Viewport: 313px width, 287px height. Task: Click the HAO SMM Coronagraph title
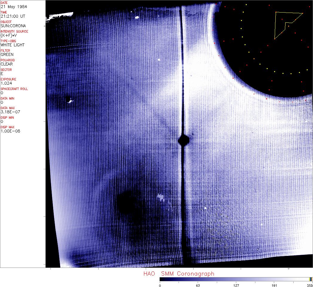[x=179, y=274]
